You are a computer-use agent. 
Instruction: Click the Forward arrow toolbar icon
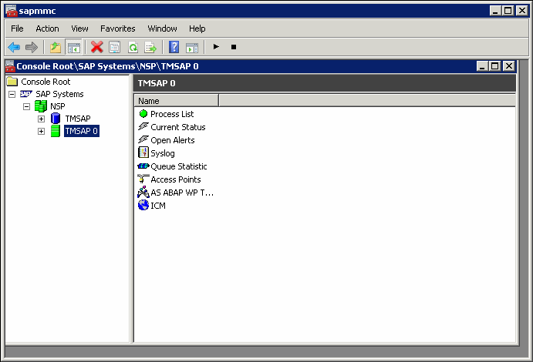coord(32,47)
